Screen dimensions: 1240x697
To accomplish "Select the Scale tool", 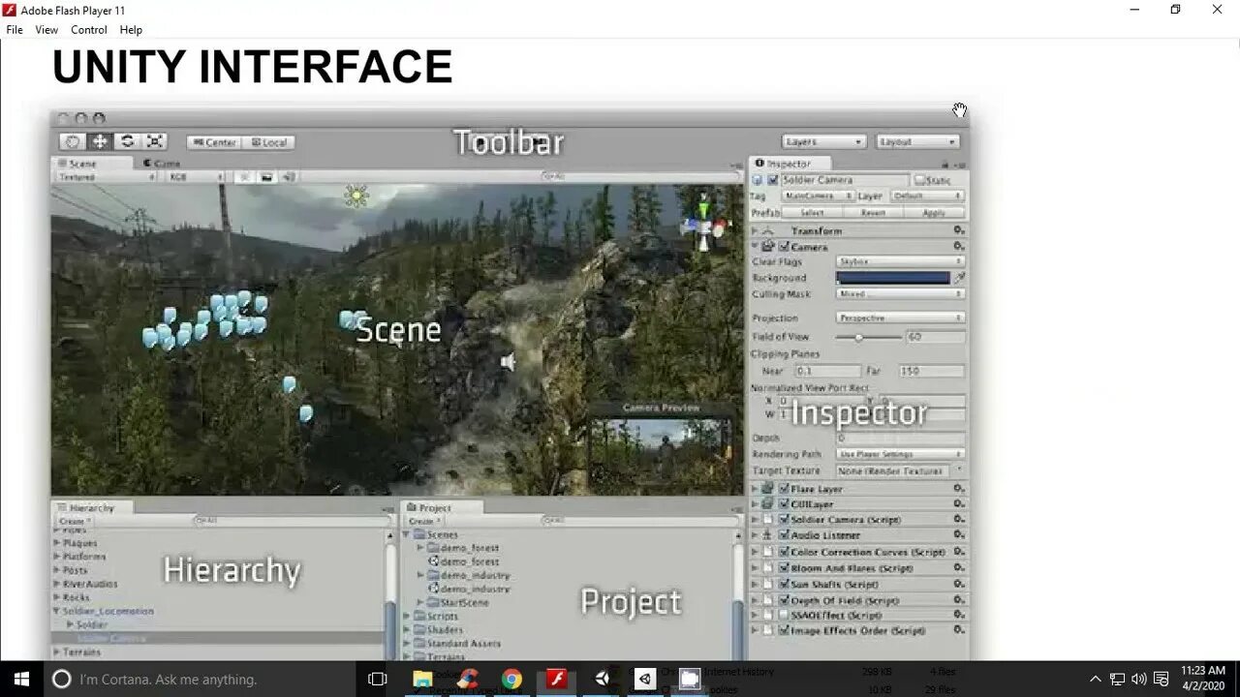I will coord(155,141).
